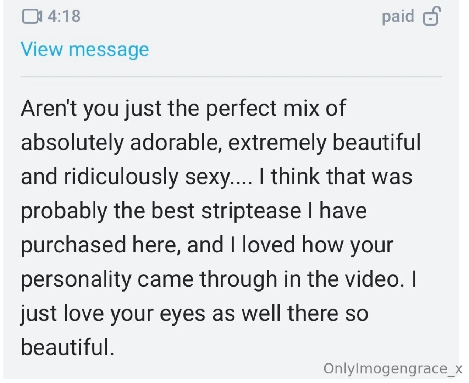Click the 4:18 video duration
This screenshot has width=469, height=383.
tap(64, 16)
